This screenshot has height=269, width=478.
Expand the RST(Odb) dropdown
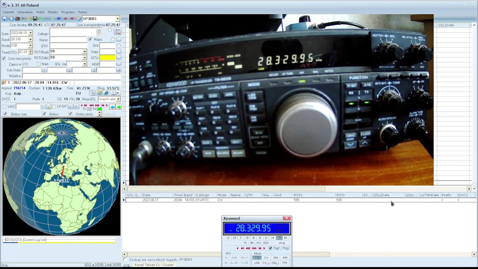pos(84,58)
